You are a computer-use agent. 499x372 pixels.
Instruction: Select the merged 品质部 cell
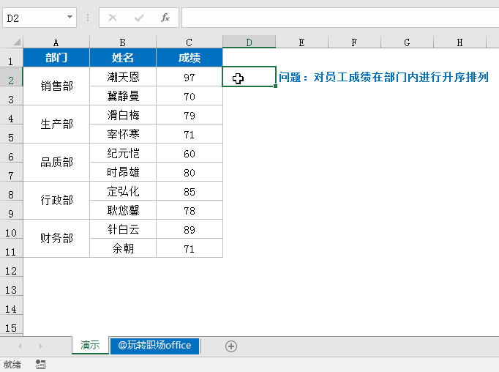(56, 163)
